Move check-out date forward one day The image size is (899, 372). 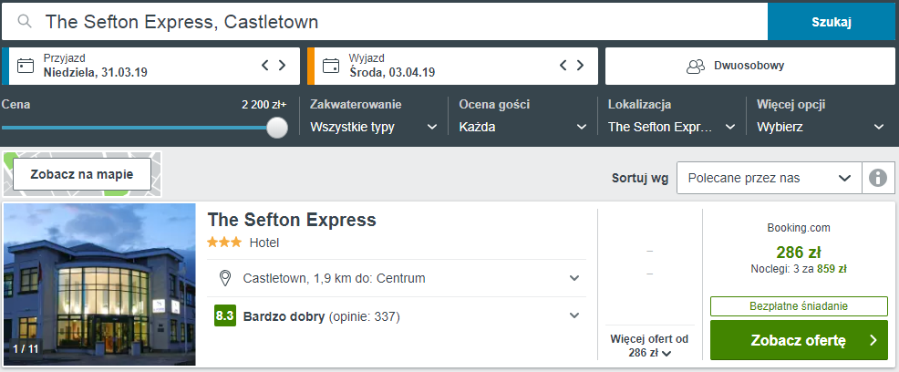coord(580,66)
